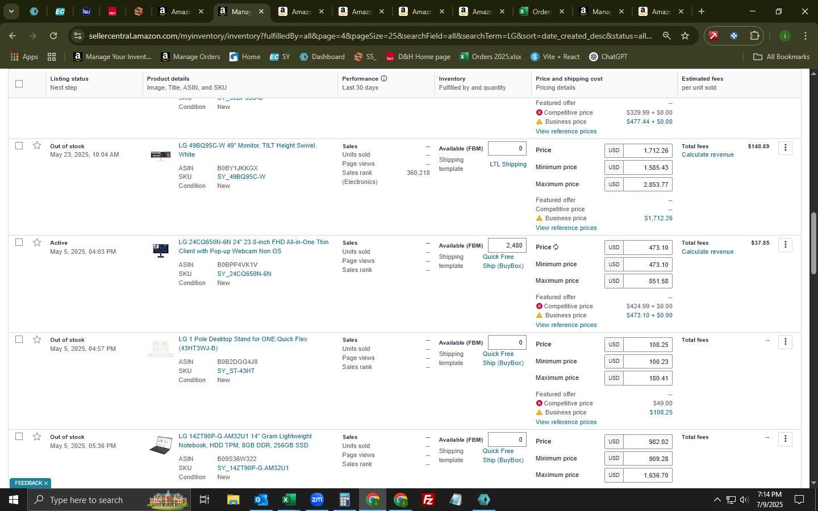The width and height of the screenshot is (818, 511).
Task: Edit the available quantity field showing 2,480
Action: coord(507,245)
